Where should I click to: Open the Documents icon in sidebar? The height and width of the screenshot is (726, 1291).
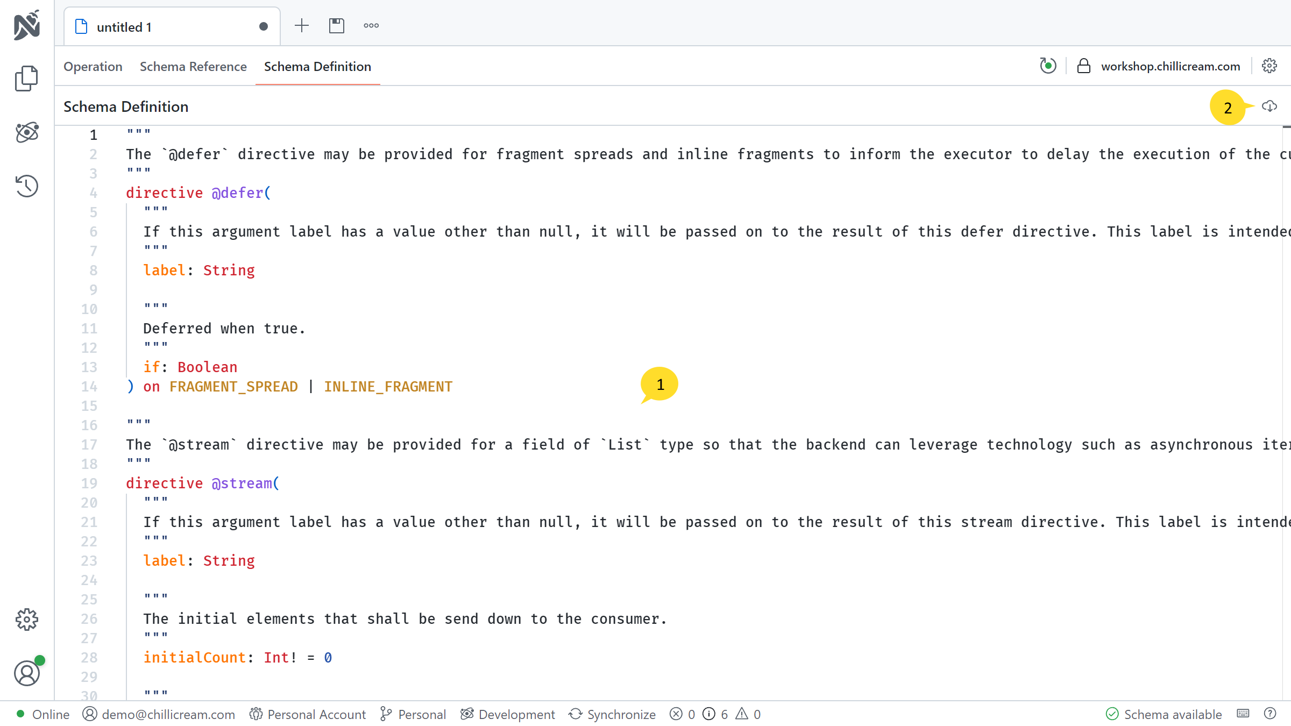[x=26, y=79]
